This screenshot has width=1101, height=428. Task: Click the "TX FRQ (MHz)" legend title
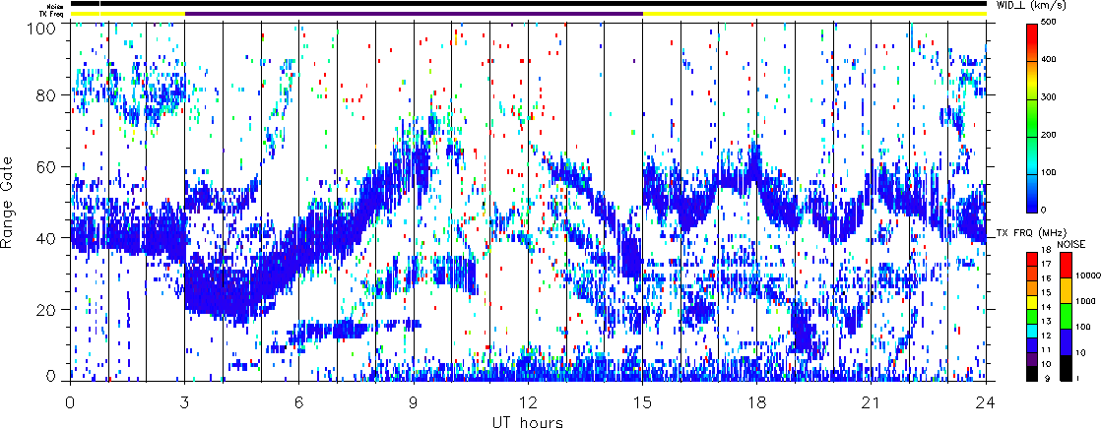1031,233
